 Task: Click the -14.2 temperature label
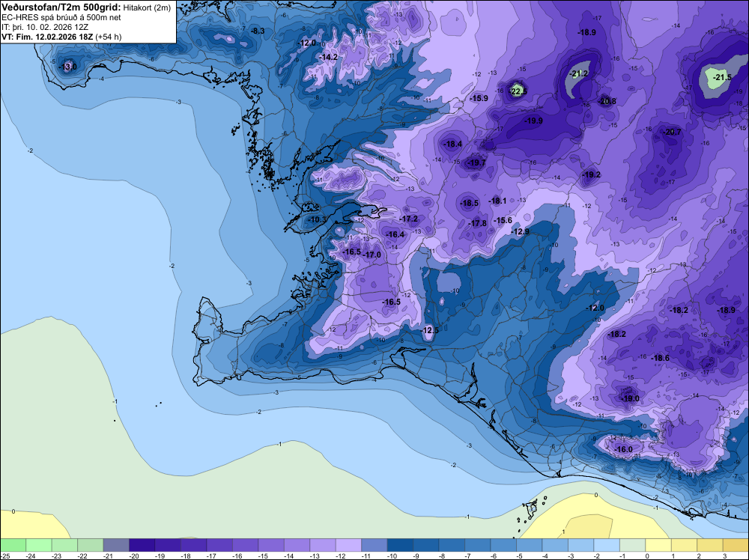(x=329, y=57)
